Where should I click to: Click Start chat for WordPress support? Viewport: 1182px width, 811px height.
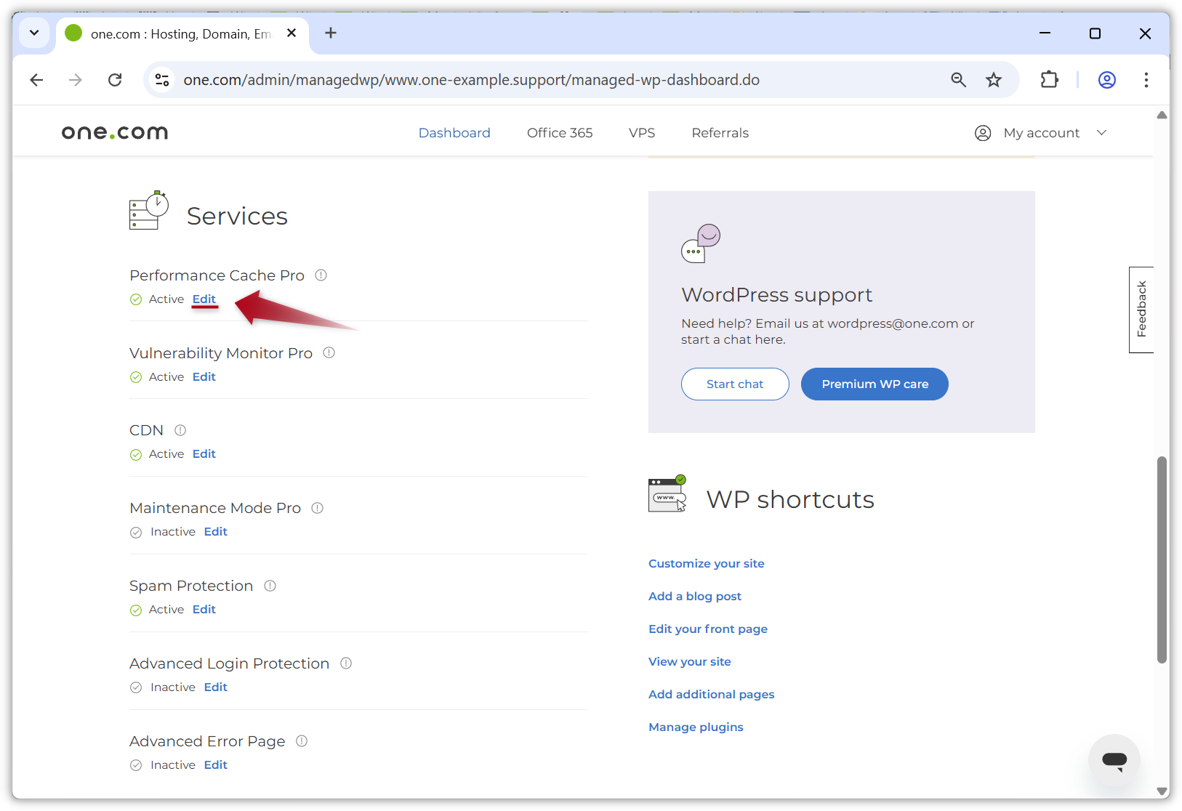pos(734,384)
